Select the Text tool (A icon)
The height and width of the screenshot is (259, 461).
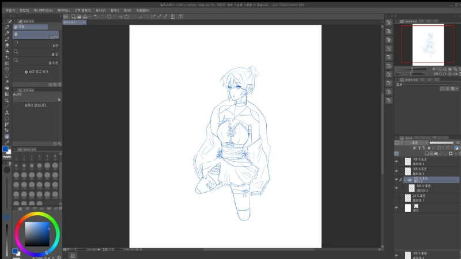point(6,112)
